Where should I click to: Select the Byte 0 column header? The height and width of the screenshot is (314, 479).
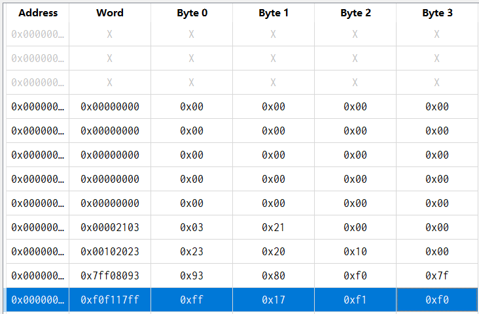coord(192,13)
